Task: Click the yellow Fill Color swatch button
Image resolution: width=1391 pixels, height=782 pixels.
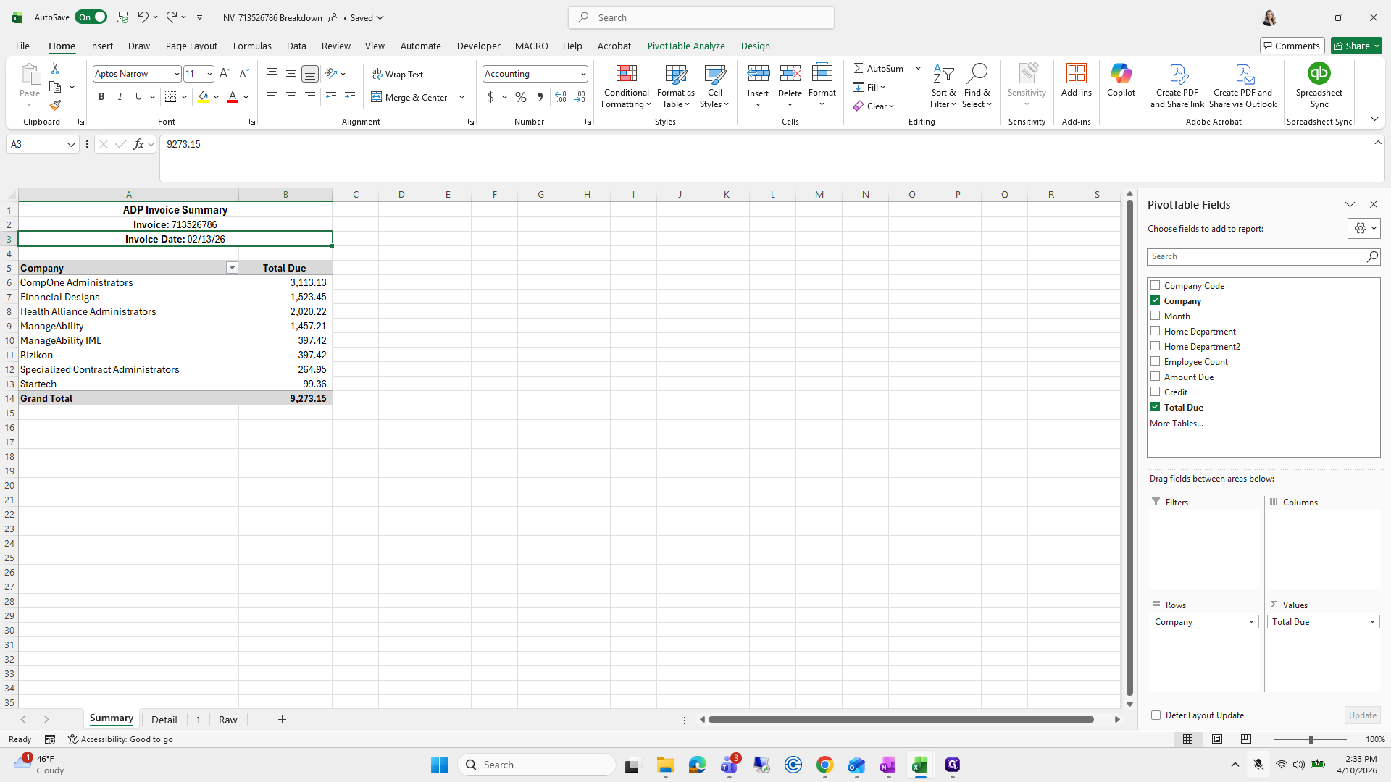Action: coord(203,97)
